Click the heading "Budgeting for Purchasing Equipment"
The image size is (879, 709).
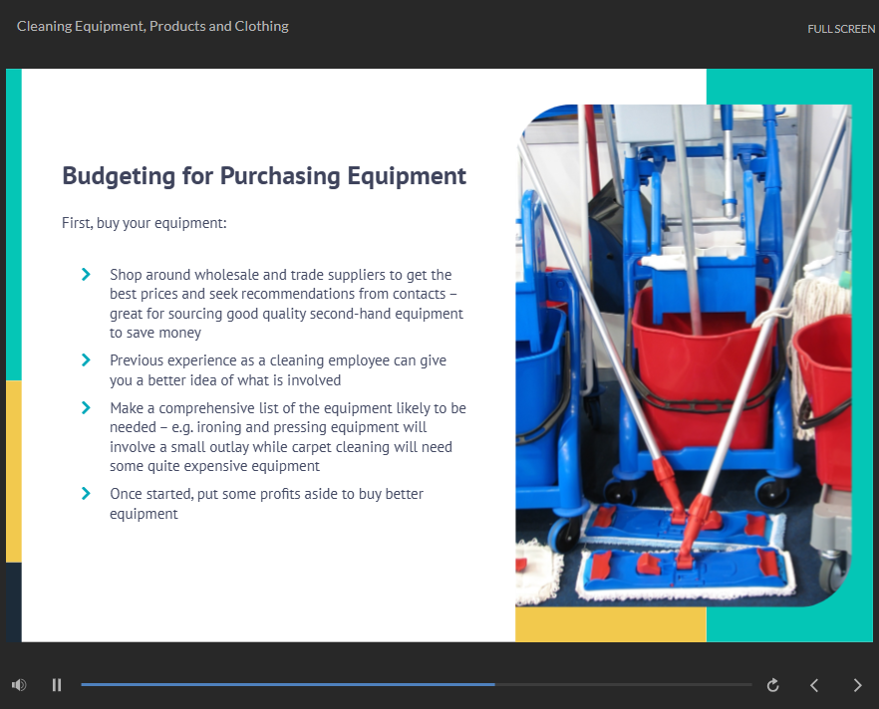264,176
